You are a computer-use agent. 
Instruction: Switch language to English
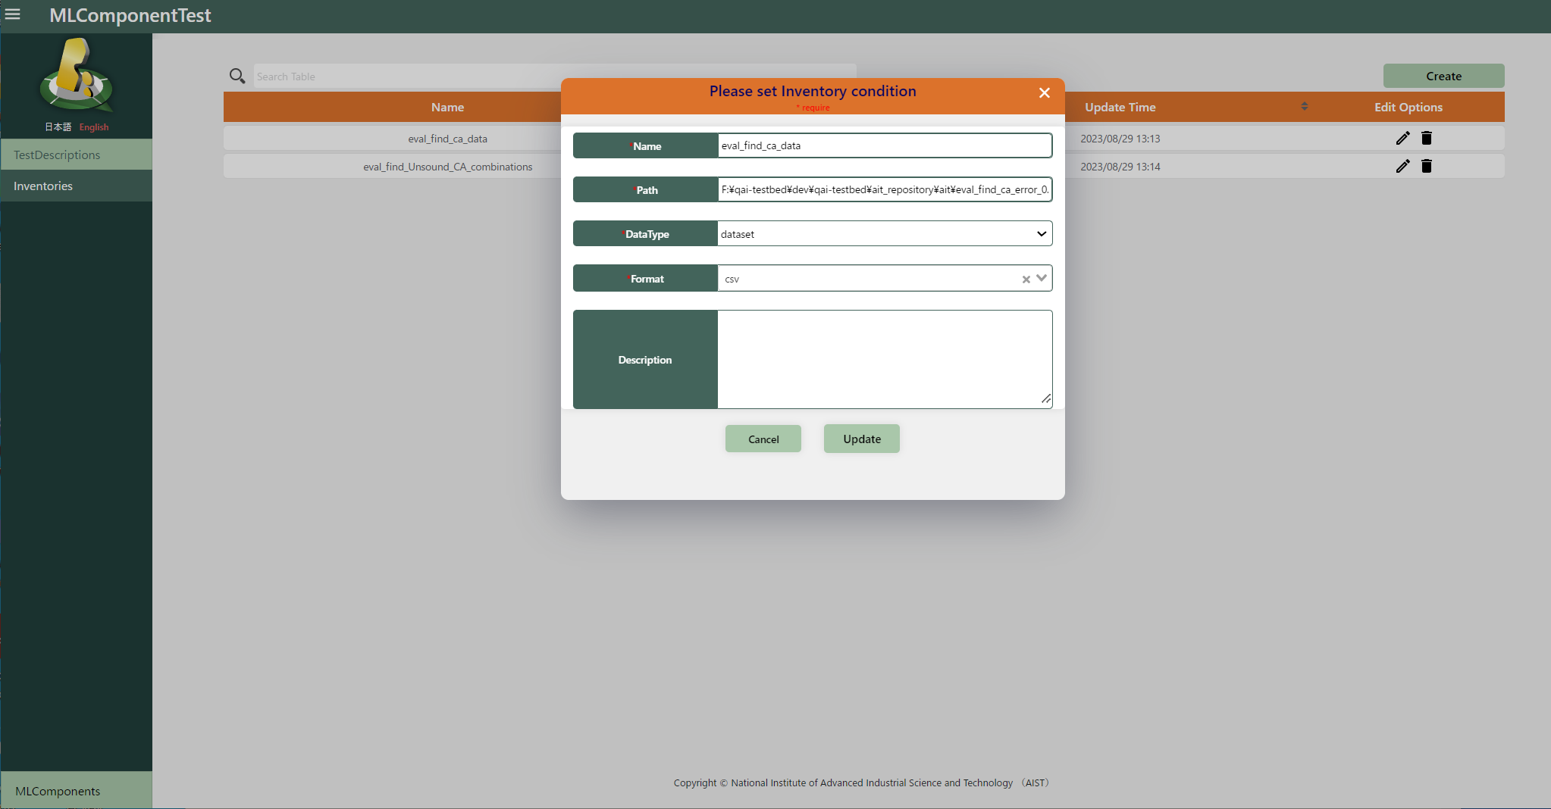pos(94,127)
